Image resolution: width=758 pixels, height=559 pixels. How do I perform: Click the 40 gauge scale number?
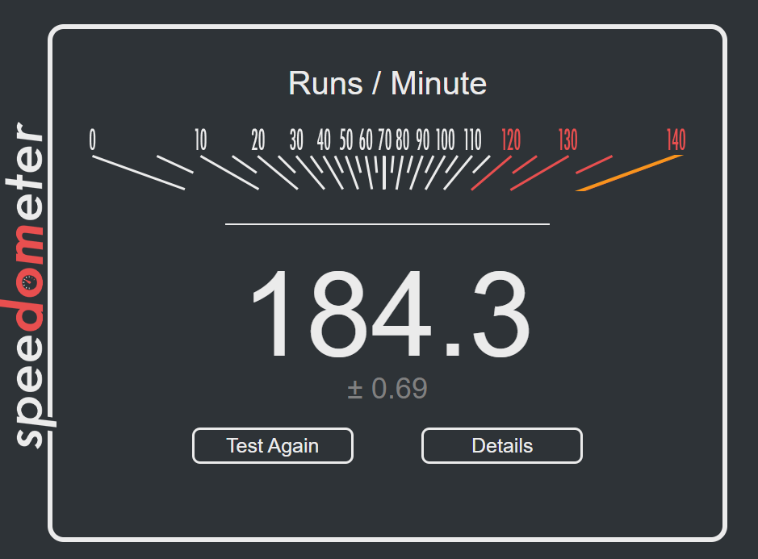(x=324, y=140)
